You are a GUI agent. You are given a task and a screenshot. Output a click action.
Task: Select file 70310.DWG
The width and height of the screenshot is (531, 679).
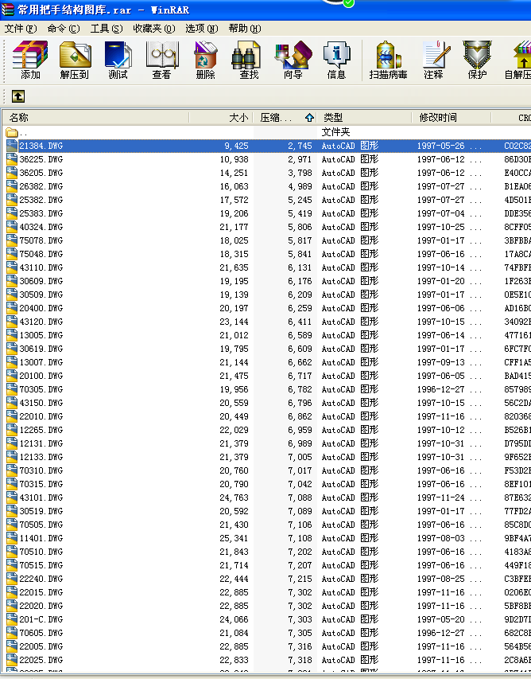point(41,470)
